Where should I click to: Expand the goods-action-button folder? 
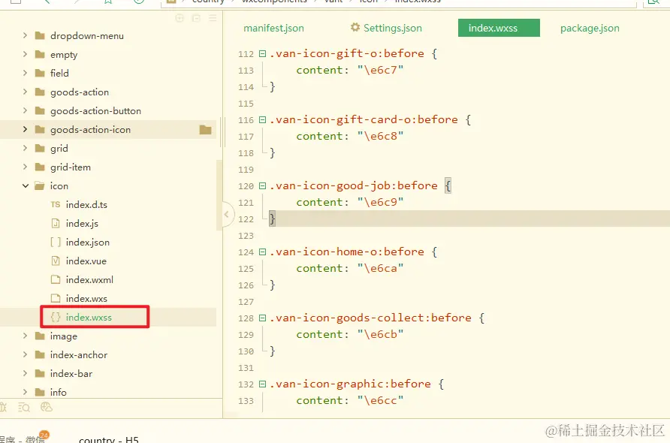click(25, 110)
